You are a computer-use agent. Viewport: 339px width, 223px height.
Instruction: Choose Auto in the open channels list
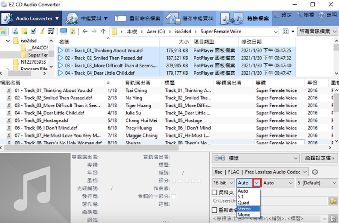[248, 191]
